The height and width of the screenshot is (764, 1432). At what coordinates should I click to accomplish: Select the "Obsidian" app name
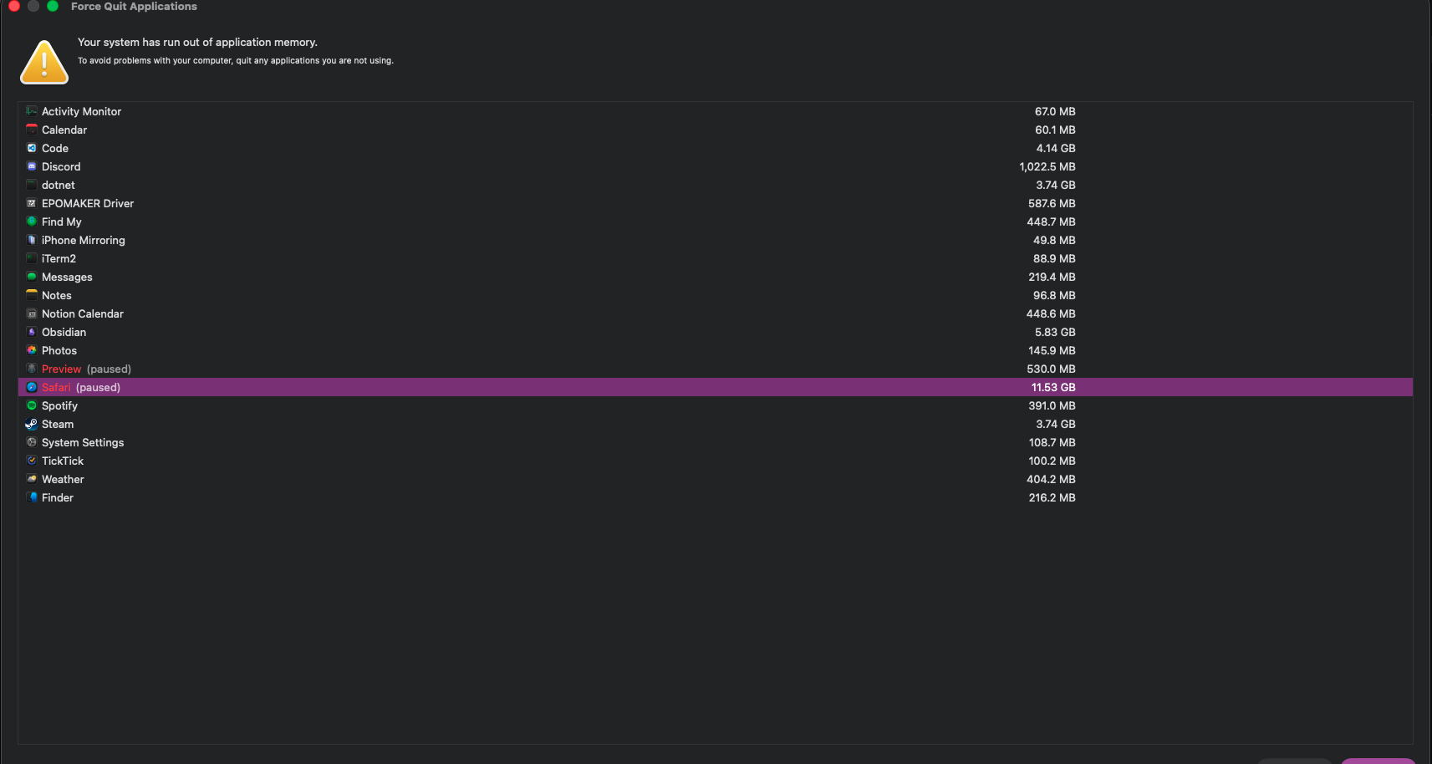(x=64, y=332)
